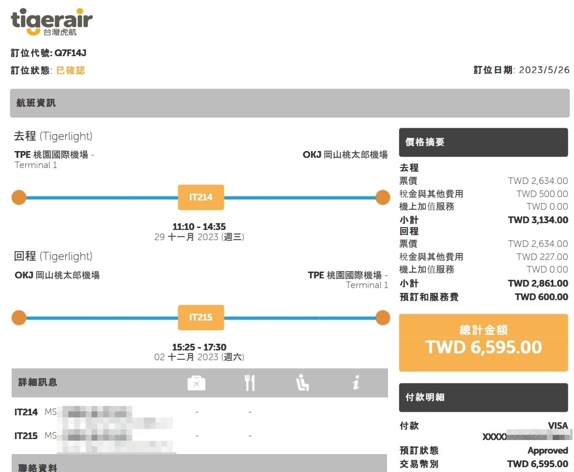The height and width of the screenshot is (472, 574).
Task: Click outbound tax TWD 500.00
Action: 542,194
